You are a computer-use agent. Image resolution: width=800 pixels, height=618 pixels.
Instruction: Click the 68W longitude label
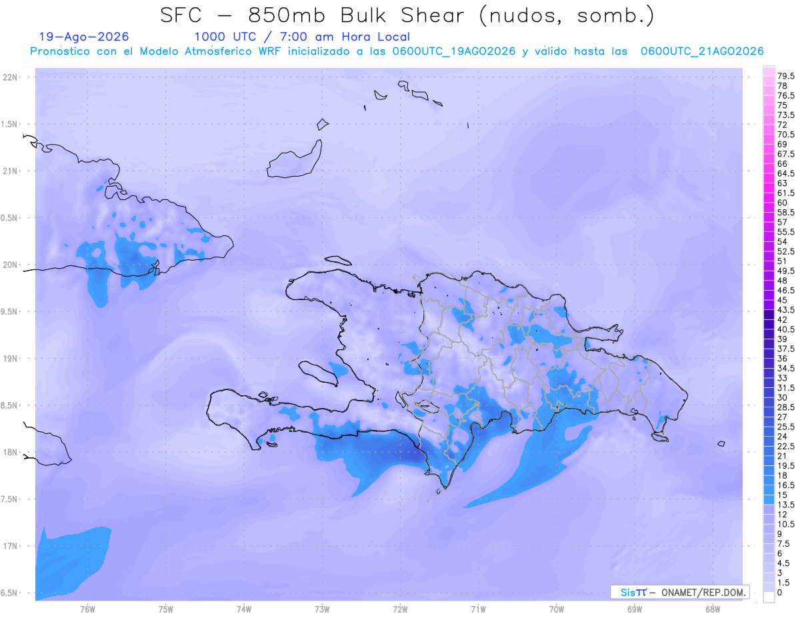point(713,609)
